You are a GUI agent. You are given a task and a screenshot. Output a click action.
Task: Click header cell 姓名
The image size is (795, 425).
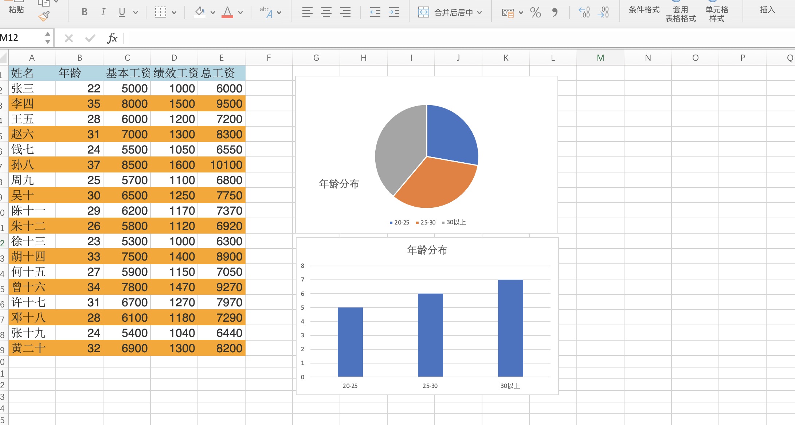pyautogui.click(x=32, y=73)
